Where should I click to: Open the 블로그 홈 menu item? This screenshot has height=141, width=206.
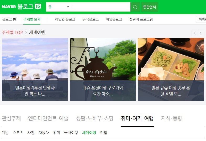(9, 19)
